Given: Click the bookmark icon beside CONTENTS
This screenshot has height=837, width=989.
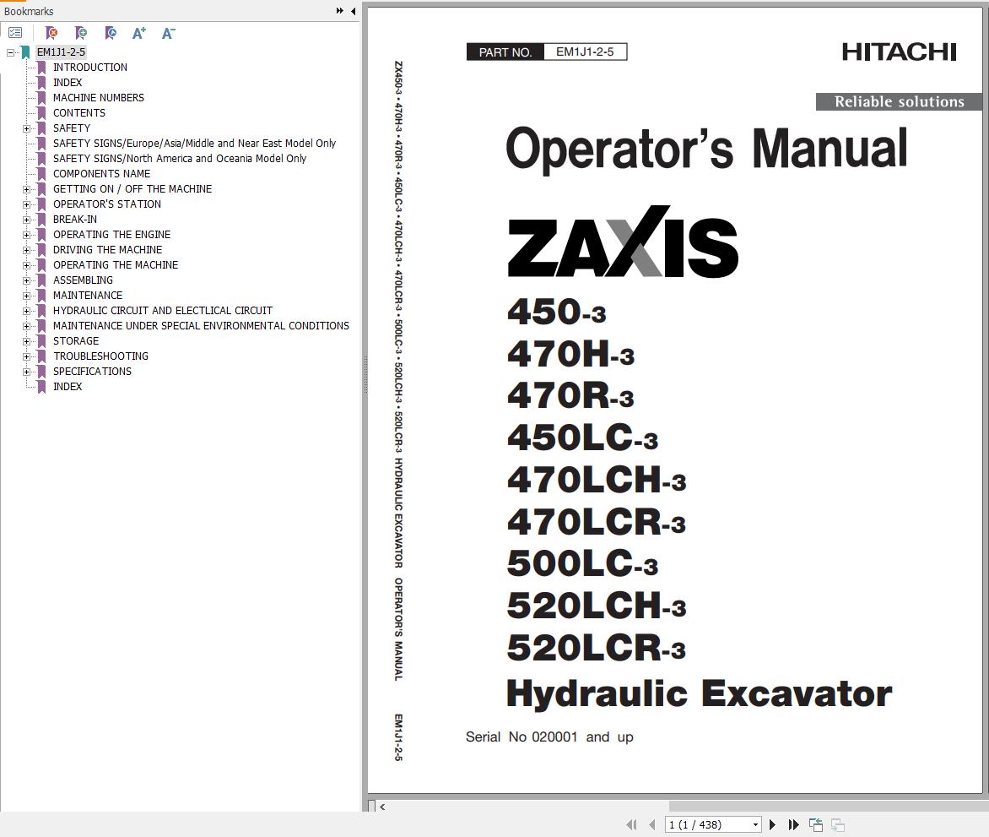Looking at the screenshot, I should [x=41, y=112].
